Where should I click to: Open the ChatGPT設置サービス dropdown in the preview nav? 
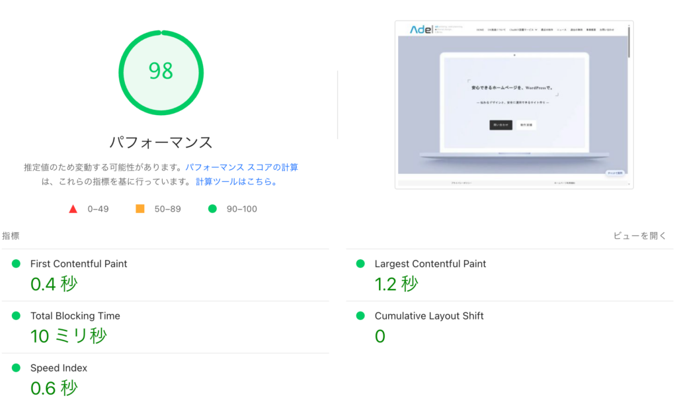(523, 29)
